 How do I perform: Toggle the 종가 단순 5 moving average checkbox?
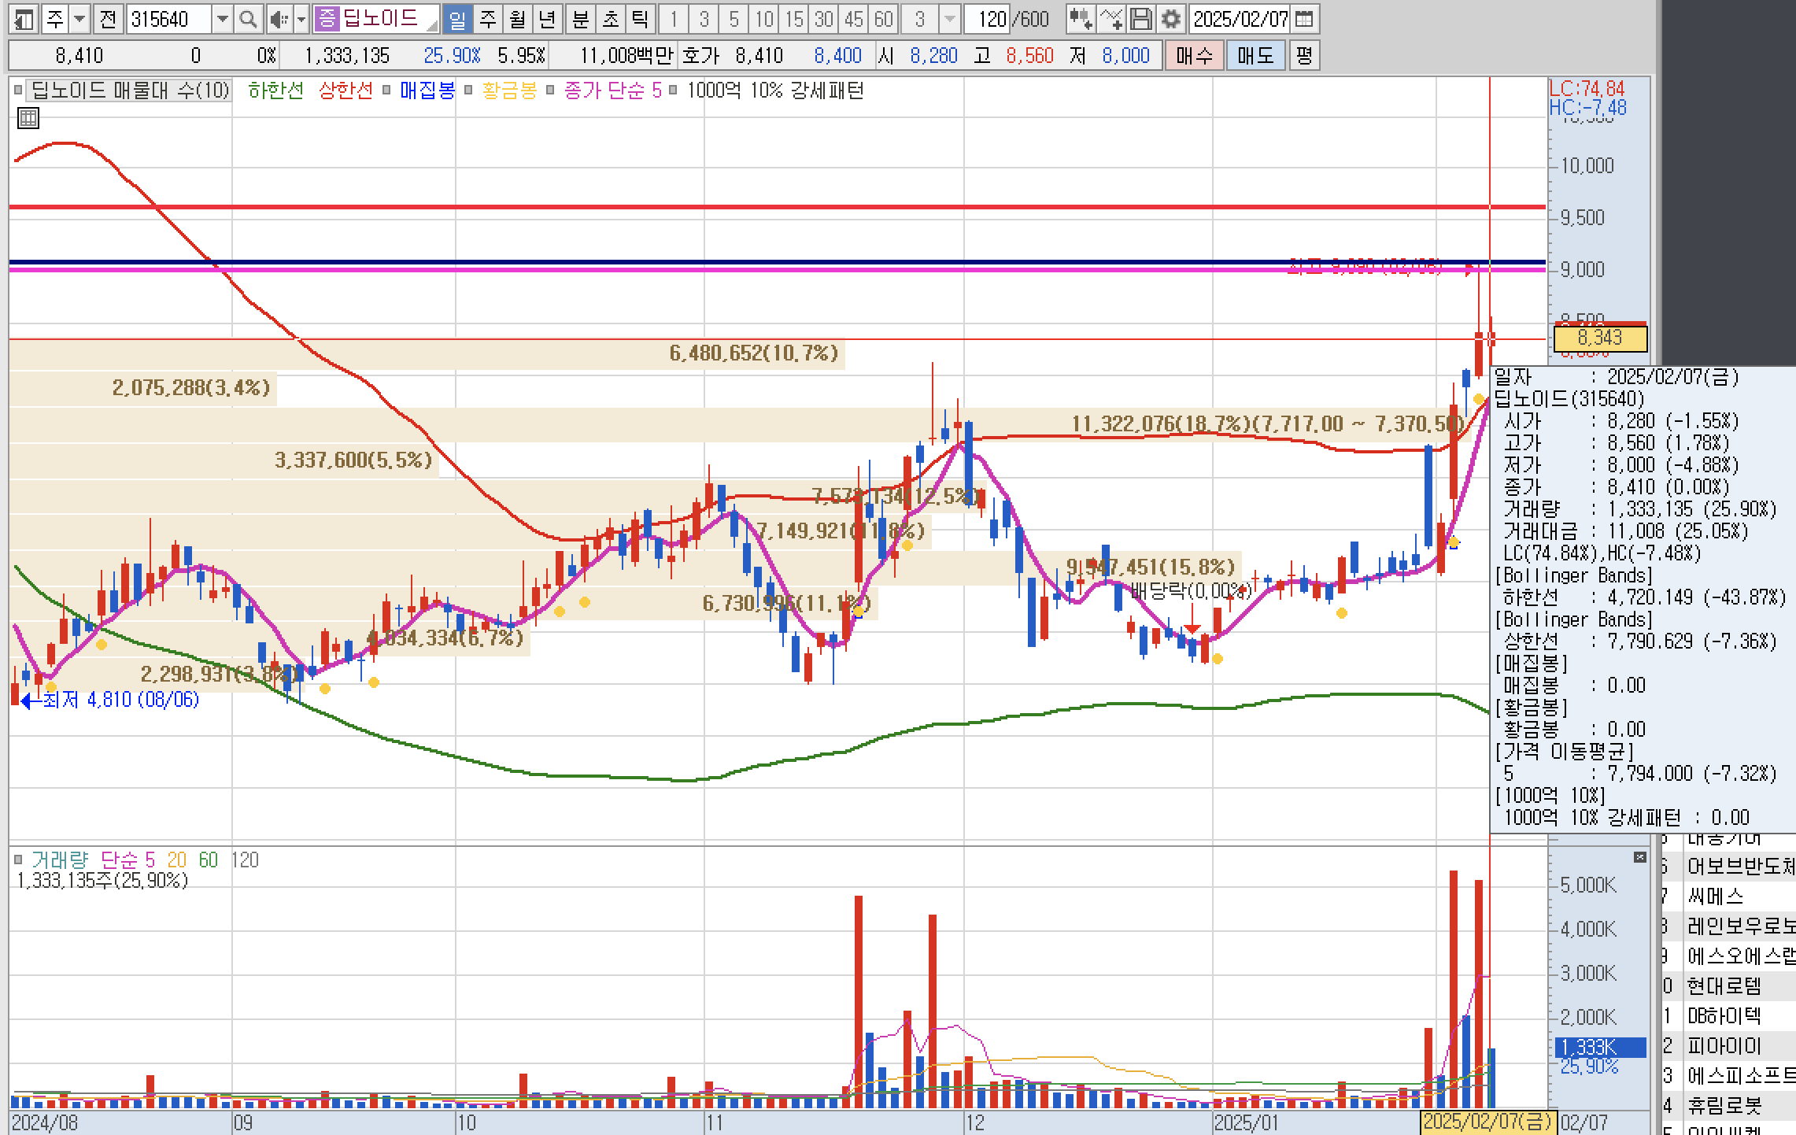[550, 91]
